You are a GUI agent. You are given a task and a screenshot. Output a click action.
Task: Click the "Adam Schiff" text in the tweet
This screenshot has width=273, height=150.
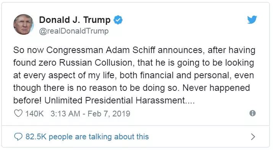pyautogui.click(x=131, y=50)
